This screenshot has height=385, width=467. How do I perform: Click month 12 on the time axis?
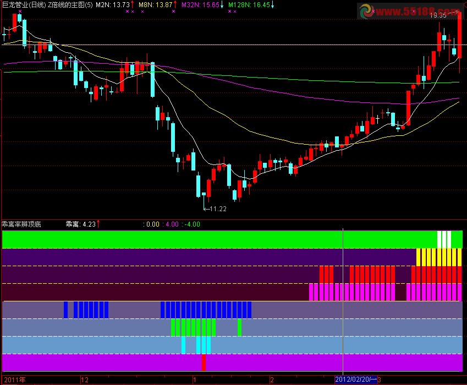pos(85,380)
